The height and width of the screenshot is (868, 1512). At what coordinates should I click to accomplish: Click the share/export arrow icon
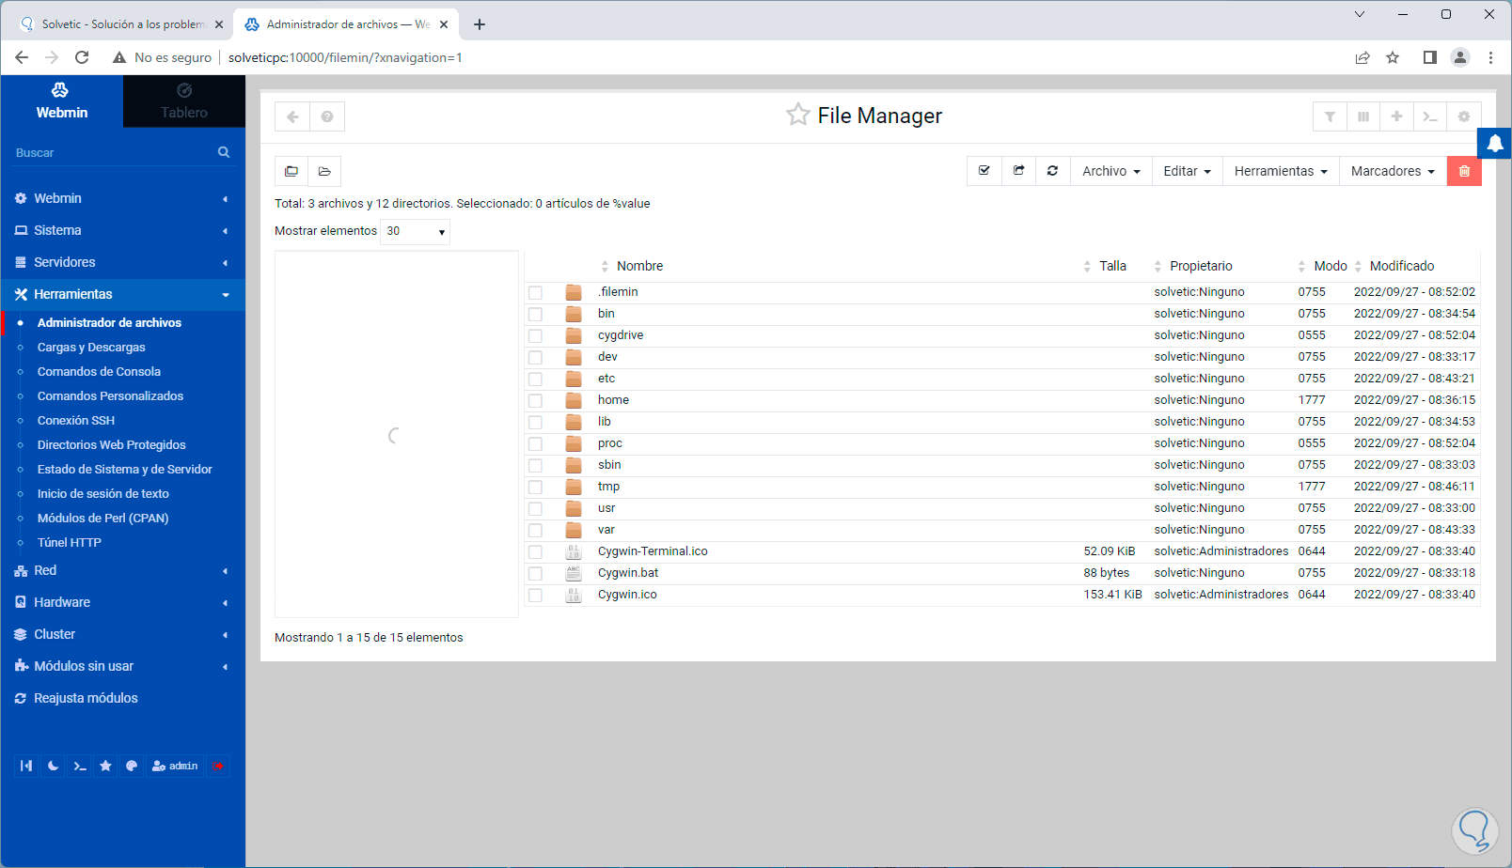click(x=1018, y=171)
